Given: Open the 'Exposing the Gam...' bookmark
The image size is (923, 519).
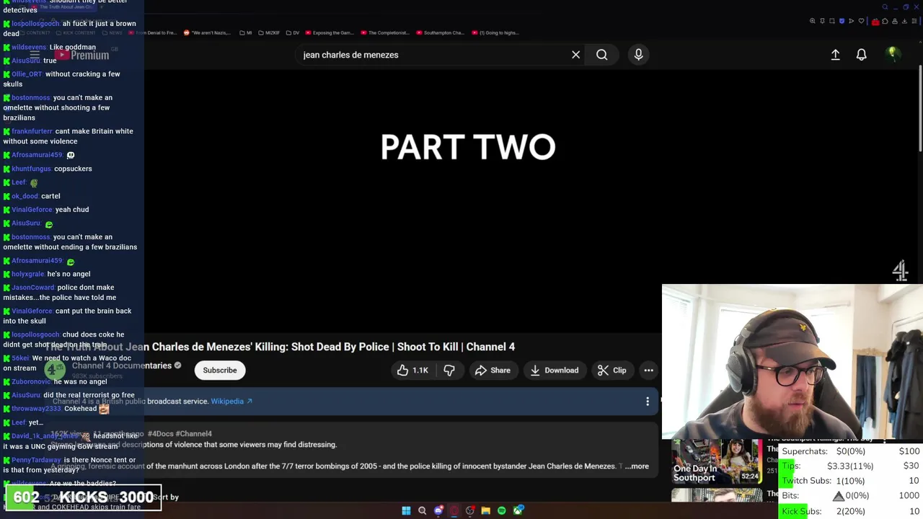Looking at the screenshot, I should 330,32.
